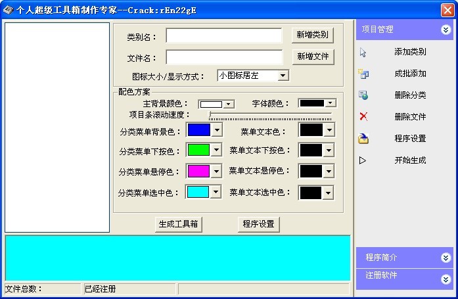
Task: Click the 添加类别 cursor icon
Action: pos(363,53)
